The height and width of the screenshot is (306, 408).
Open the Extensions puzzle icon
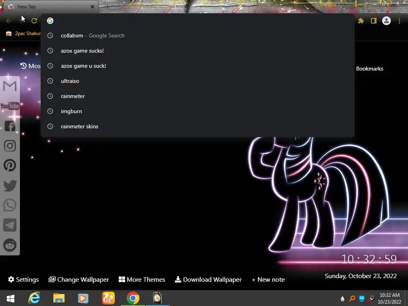click(361, 21)
